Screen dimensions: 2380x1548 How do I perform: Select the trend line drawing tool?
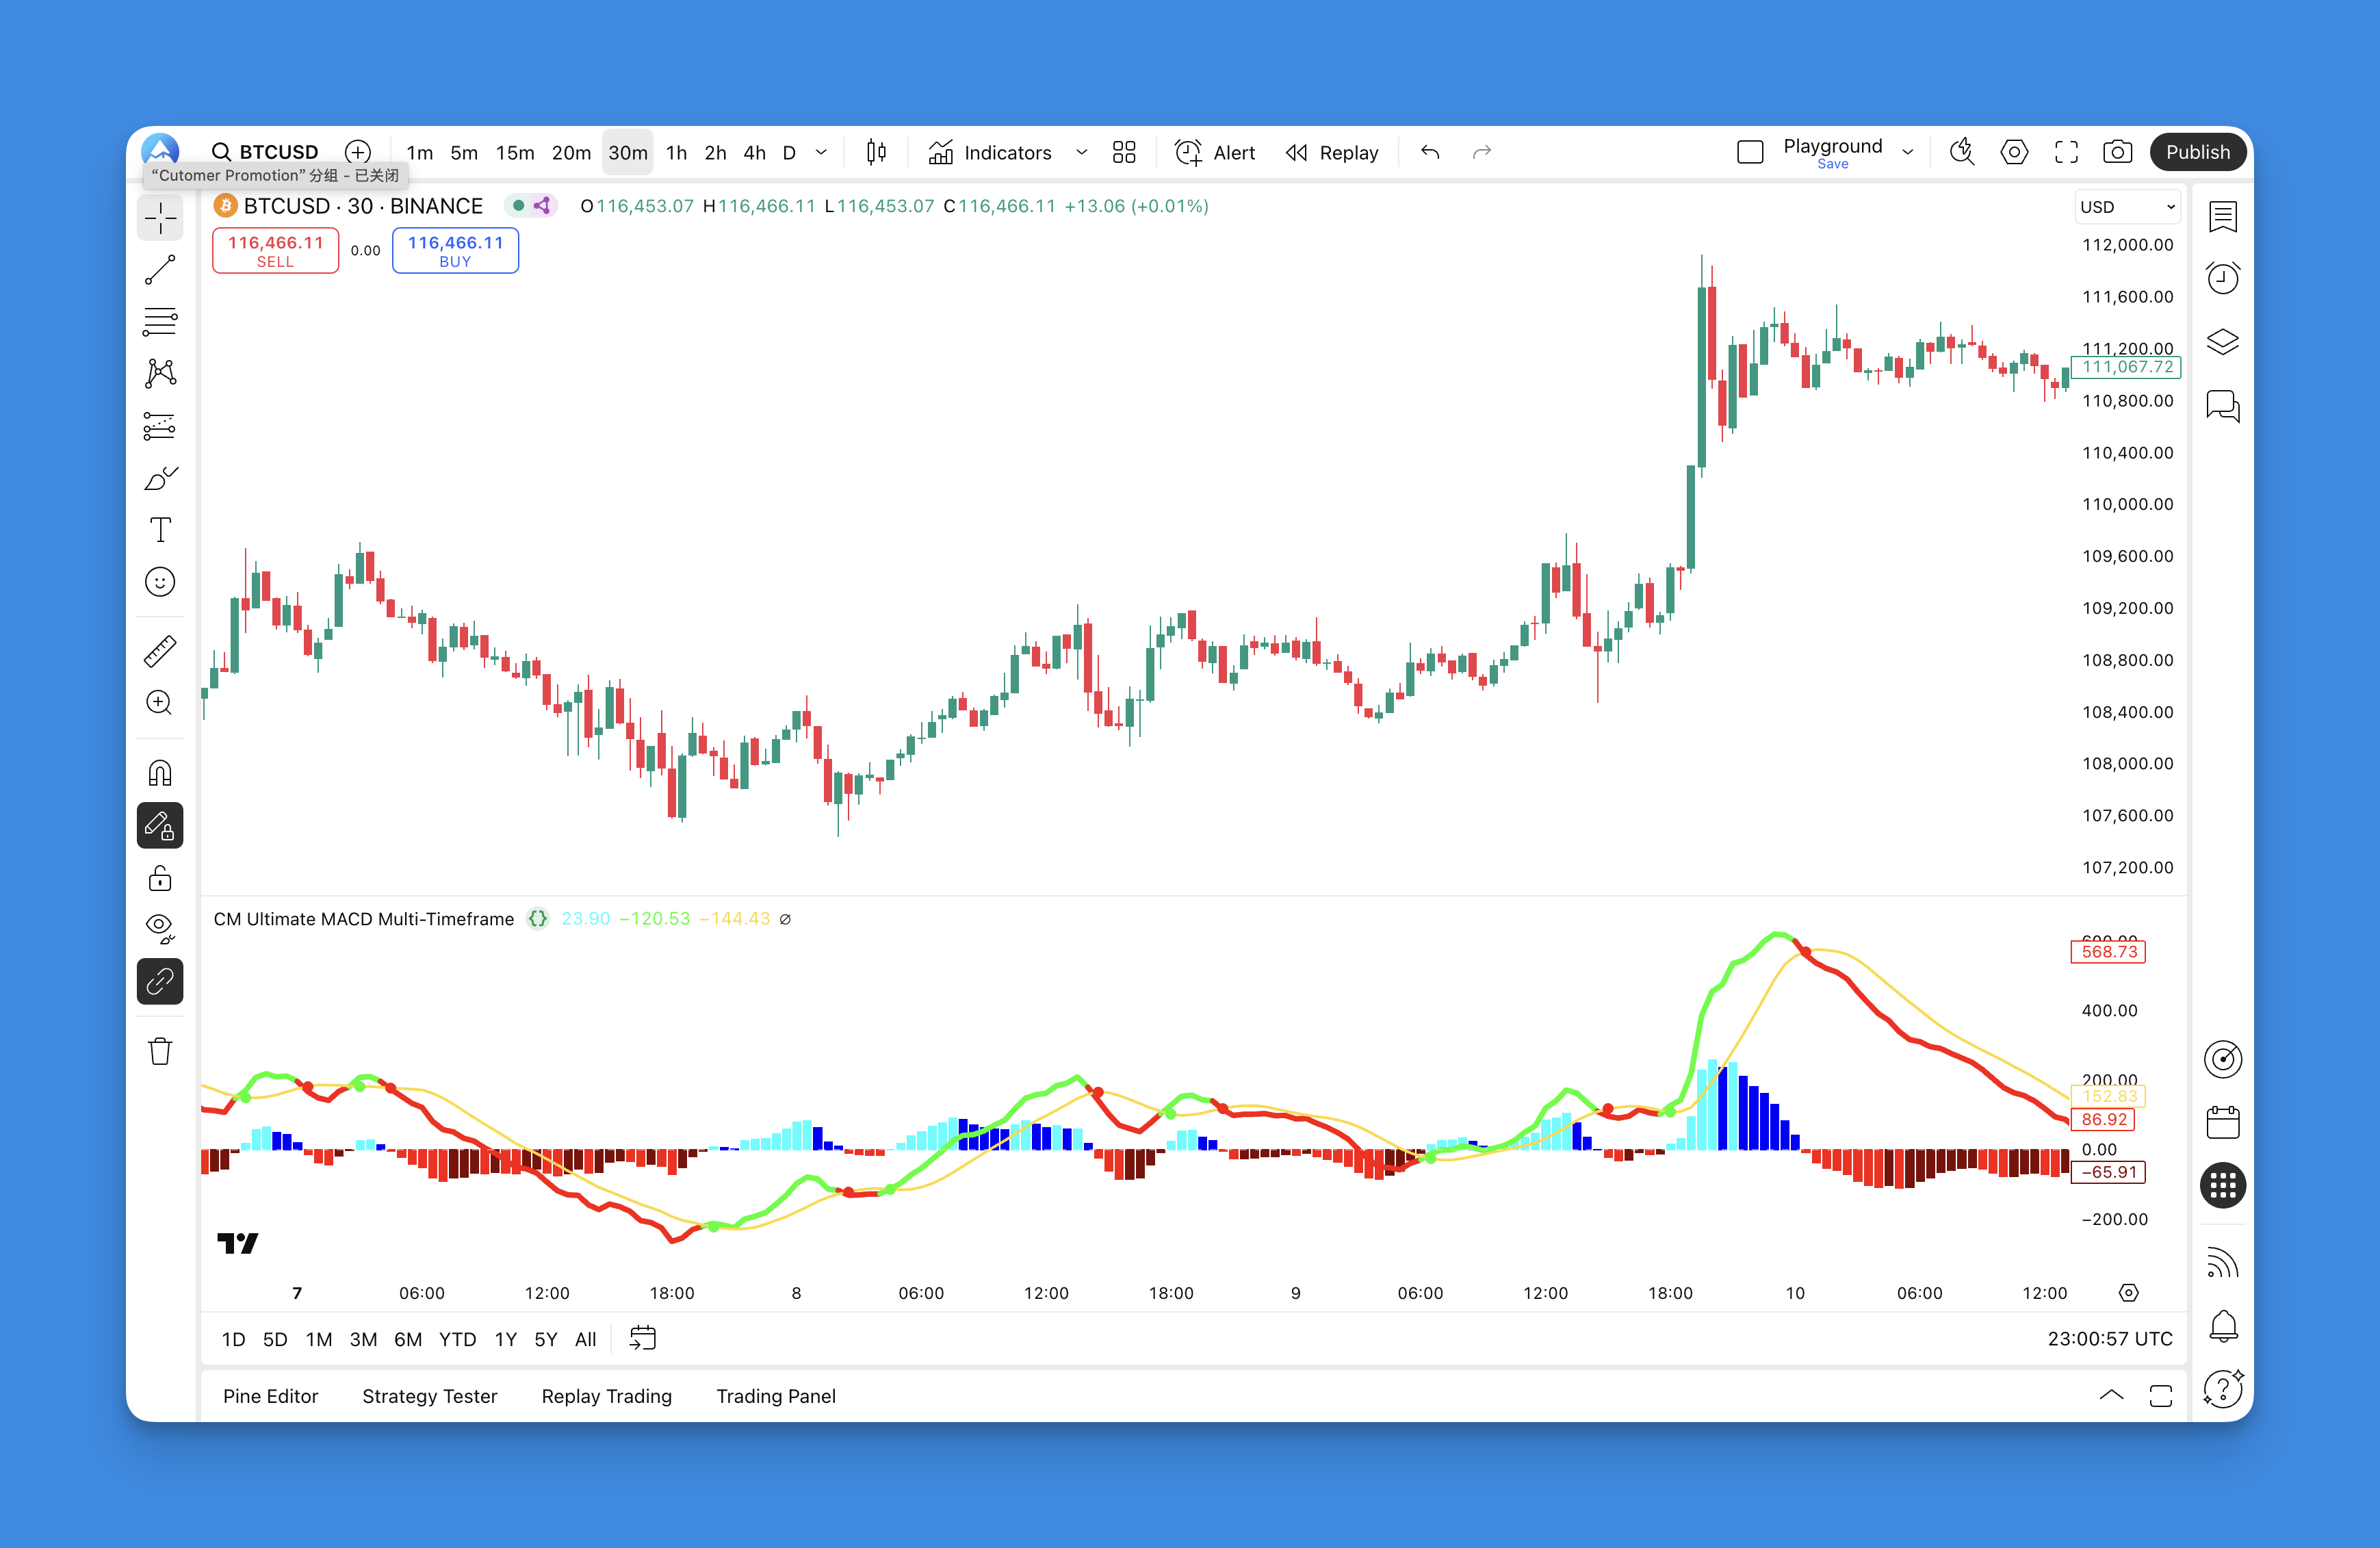[x=160, y=270]
